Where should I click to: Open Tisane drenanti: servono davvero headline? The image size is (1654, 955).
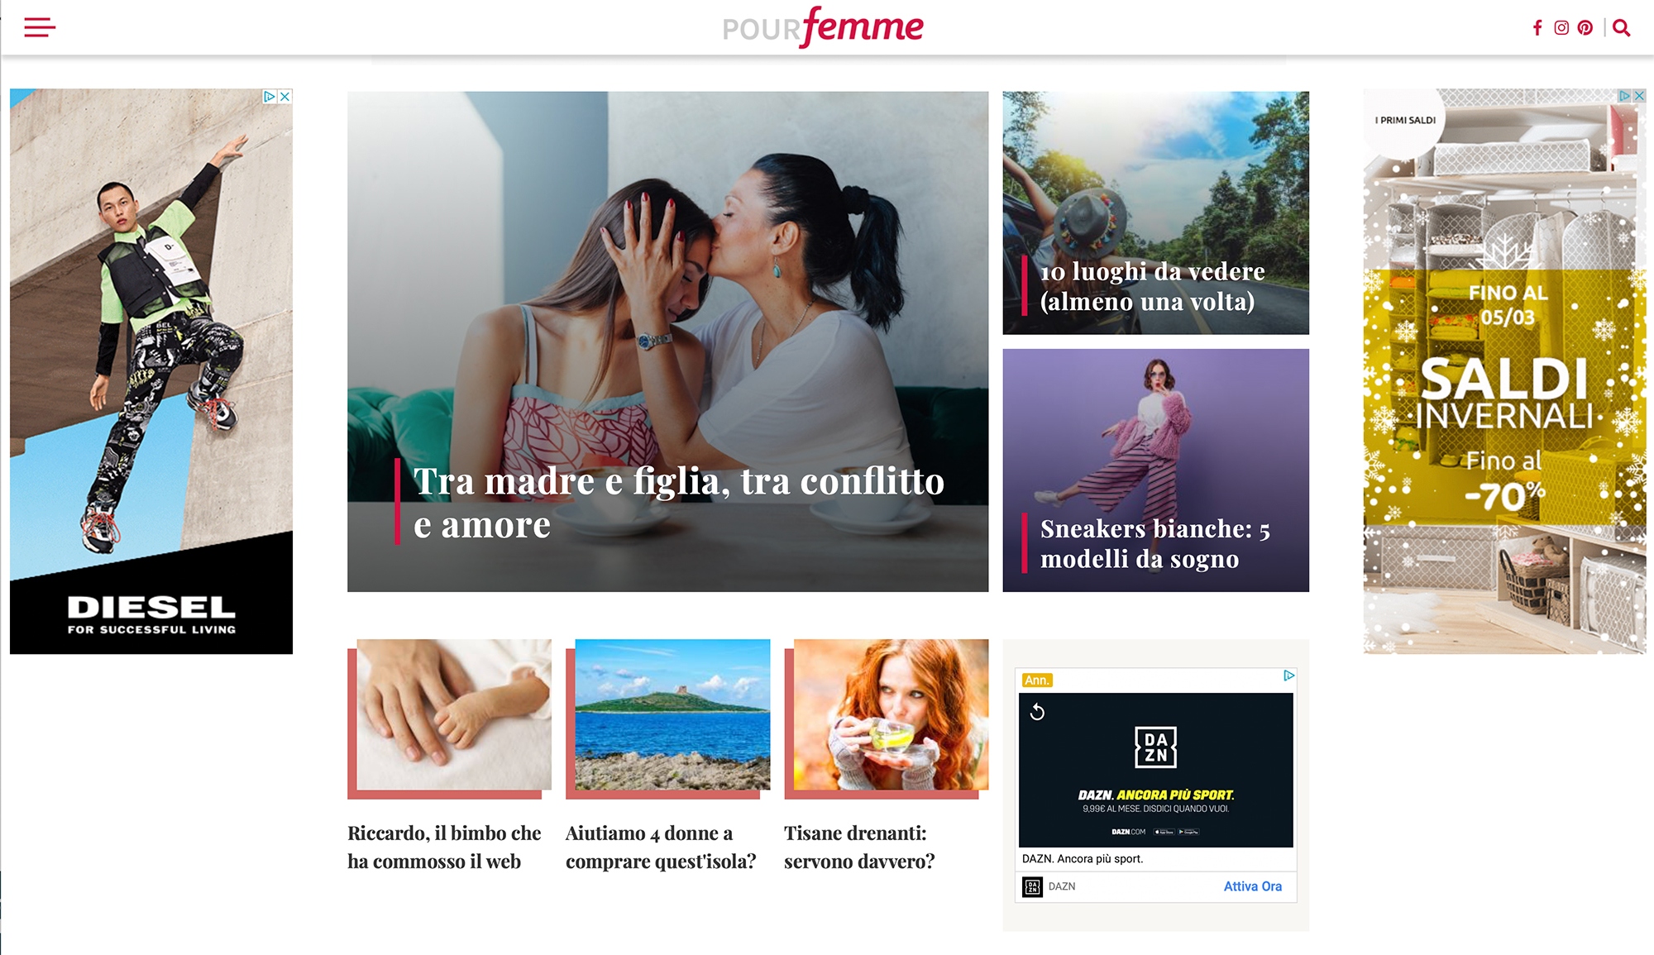click(859, 848)
